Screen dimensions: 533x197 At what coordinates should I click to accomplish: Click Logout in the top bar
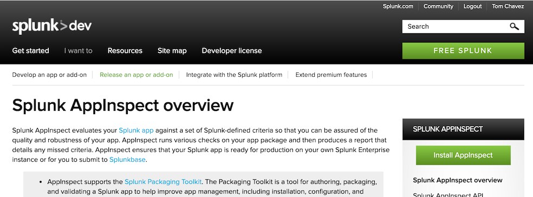pyautogui.click(x=472, y=6)
